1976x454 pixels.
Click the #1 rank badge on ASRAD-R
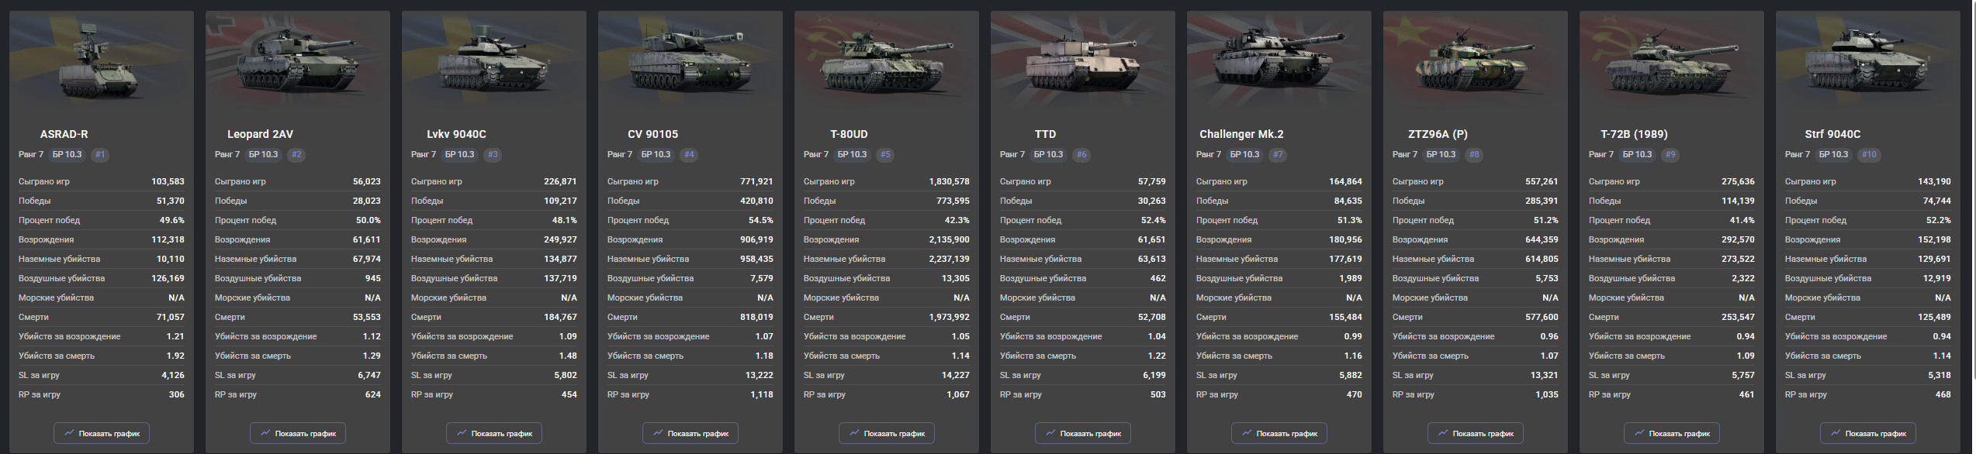(x=100, y=154)
